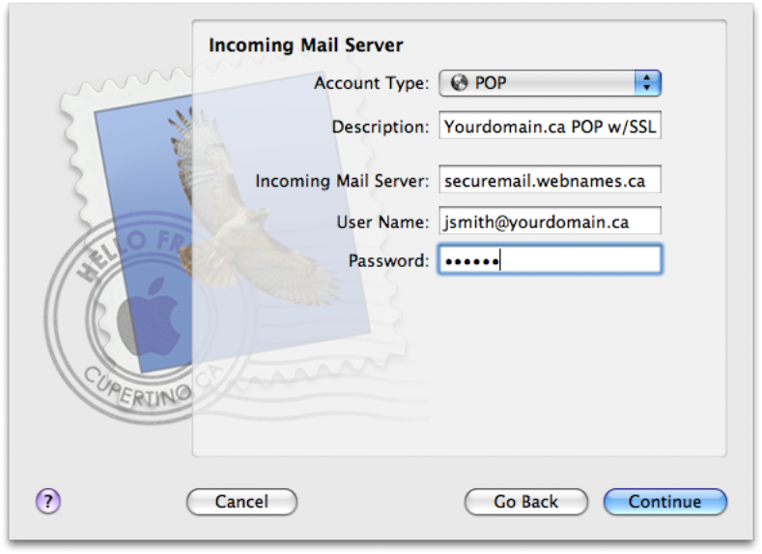Go Back to the previous setup step
This screenshot has height=554, width=762.
click(525, 502)
